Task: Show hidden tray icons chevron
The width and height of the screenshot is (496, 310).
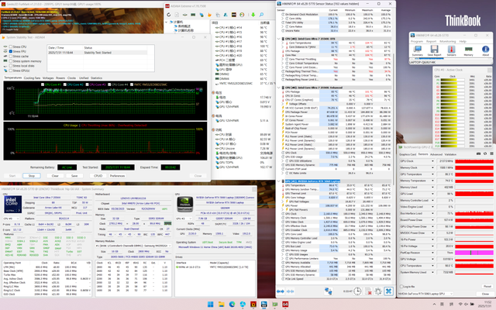Action: point(434,305)
